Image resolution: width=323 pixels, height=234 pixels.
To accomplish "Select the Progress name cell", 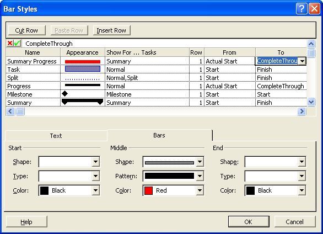I will pos(33,86).
